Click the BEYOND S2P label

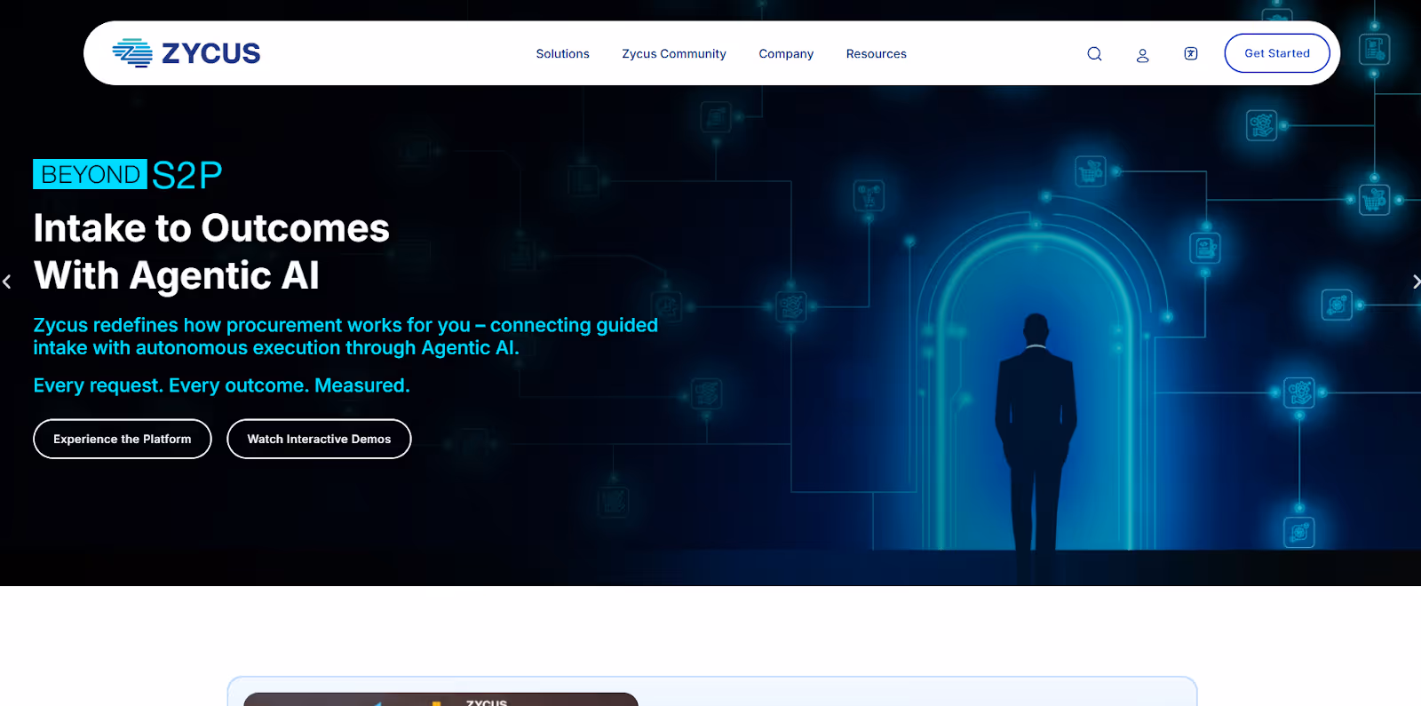point(128,175)
